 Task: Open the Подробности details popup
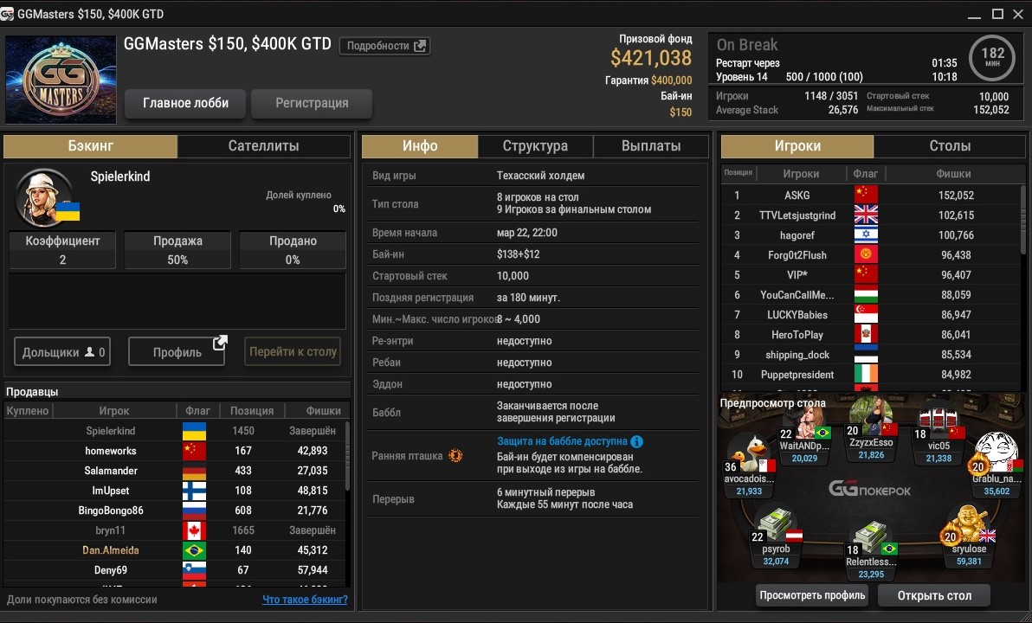(384, 46)
